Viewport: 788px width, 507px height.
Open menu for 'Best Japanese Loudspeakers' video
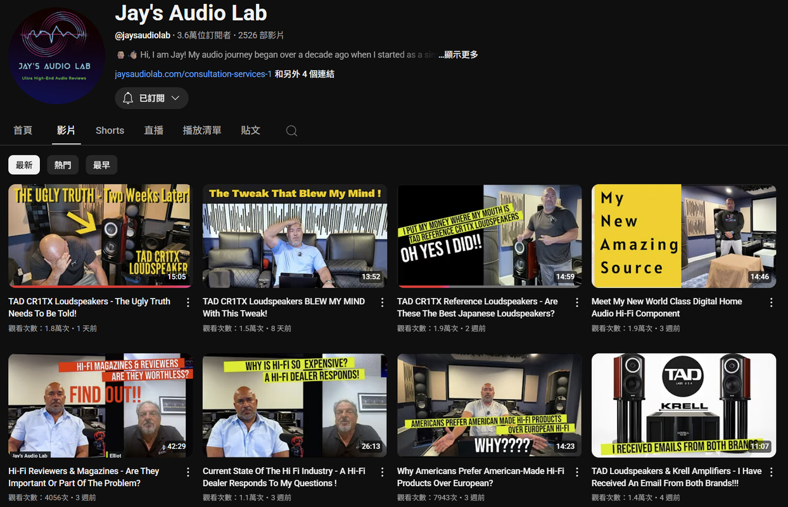[x=577, y=303]
